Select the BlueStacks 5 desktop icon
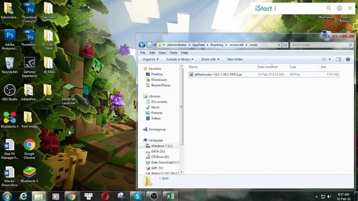This screenshot has width=358, height=201. (x=30, y=174)
